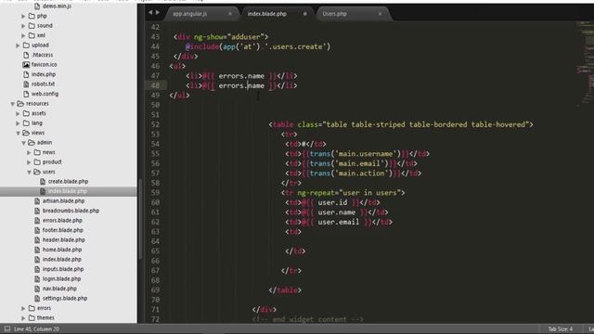
Task: Expand the news folder
Action: [29, 152]
